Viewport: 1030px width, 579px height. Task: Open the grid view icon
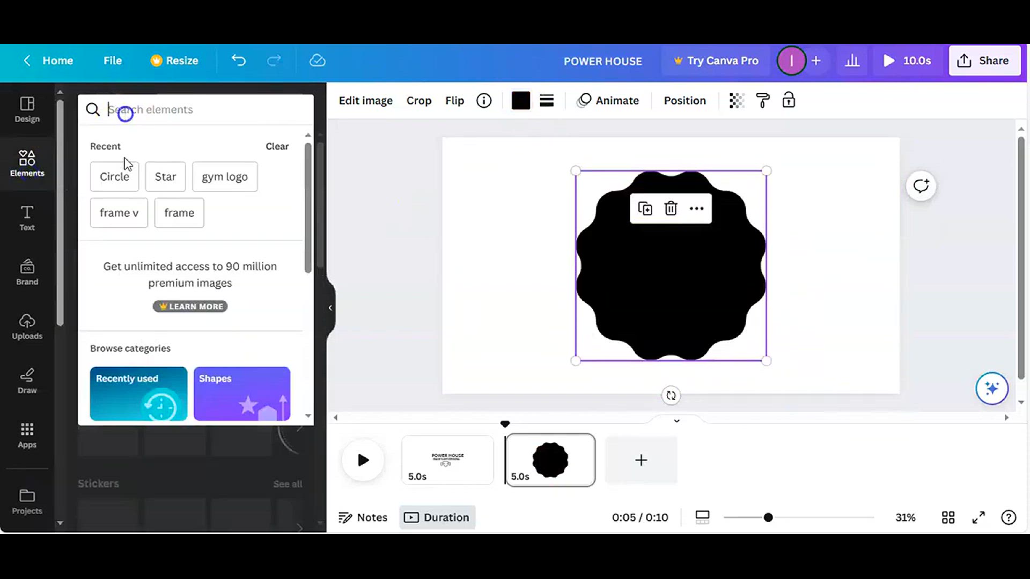[948, 517]
